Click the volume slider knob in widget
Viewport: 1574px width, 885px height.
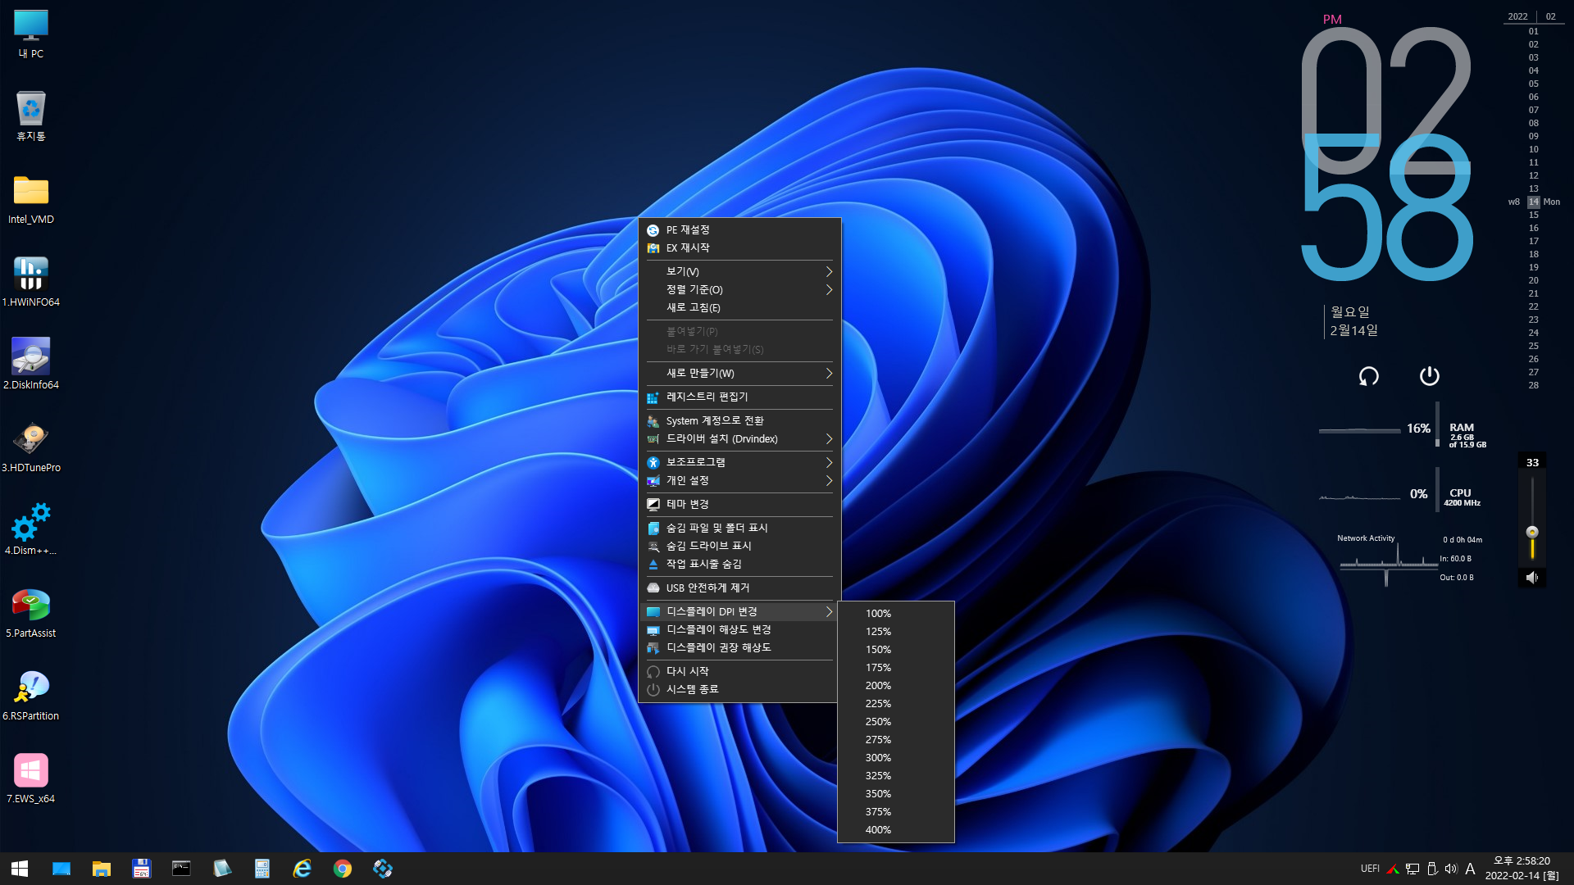[1531, 532]
